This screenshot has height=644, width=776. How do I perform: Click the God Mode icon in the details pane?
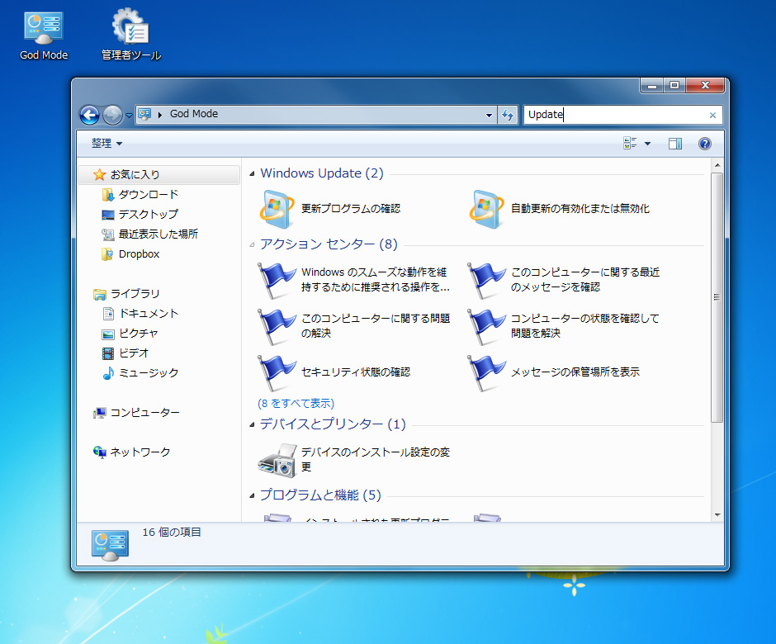coord(110,544)
